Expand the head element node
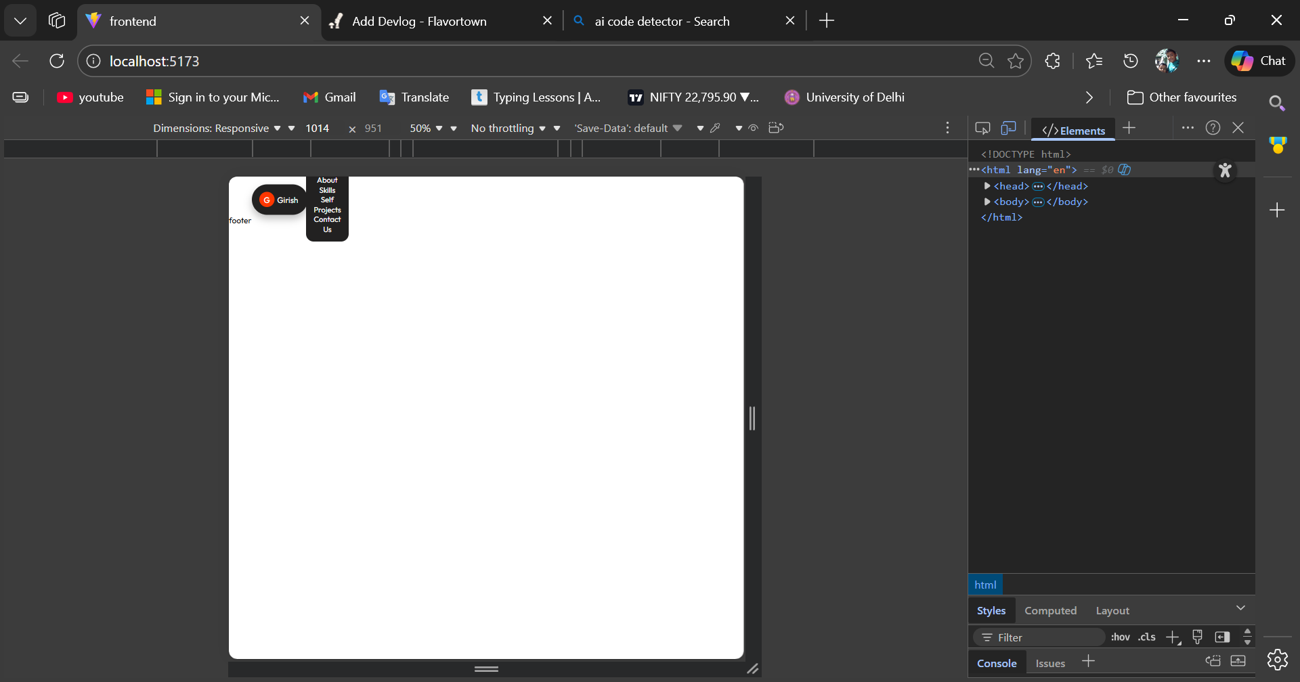Screen dimensions: 1300x682 (987, 186)
